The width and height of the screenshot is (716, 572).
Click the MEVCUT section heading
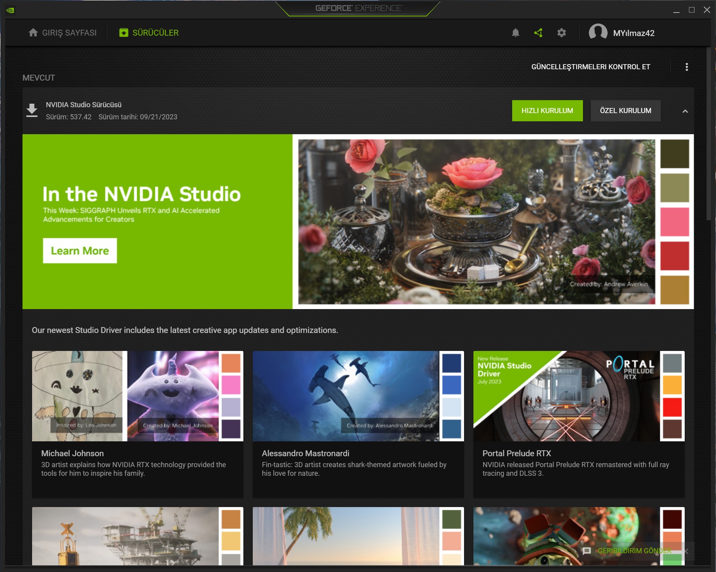(x=39, y=78)
